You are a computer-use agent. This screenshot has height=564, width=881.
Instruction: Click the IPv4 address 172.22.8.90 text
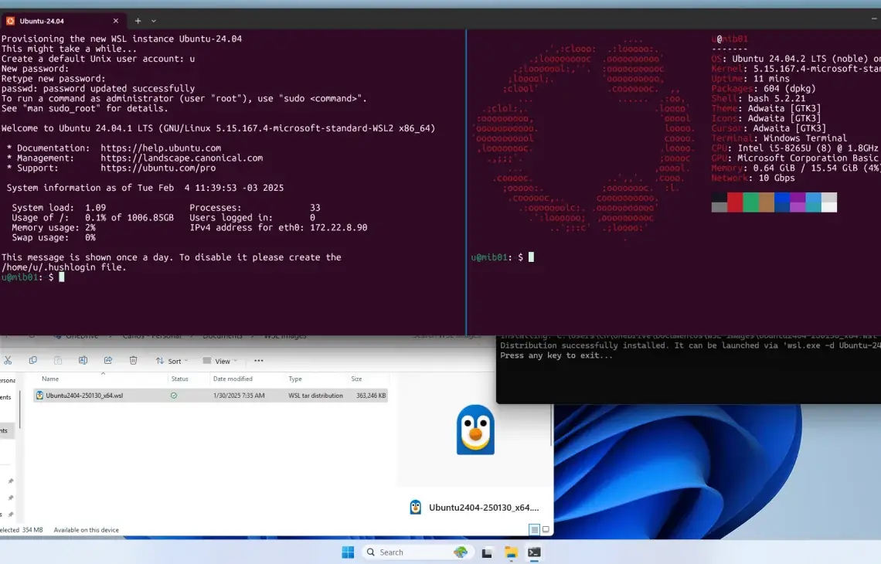coord(338,227)
